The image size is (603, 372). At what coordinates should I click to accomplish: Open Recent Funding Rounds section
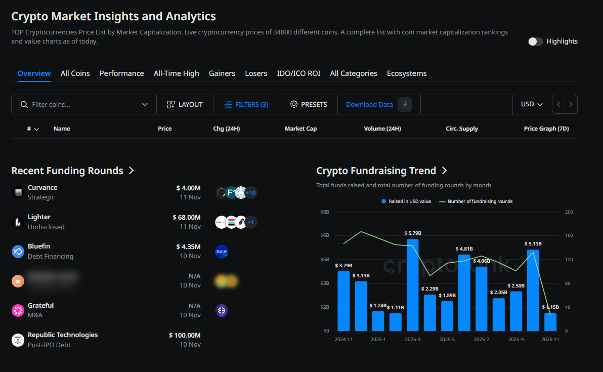(67, 171)
